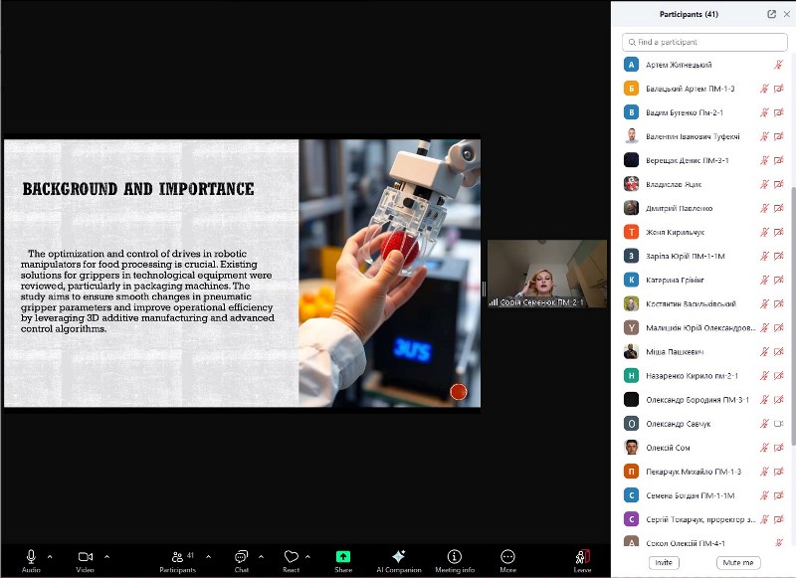Click the More ellipsis icon

click(507, 557)
